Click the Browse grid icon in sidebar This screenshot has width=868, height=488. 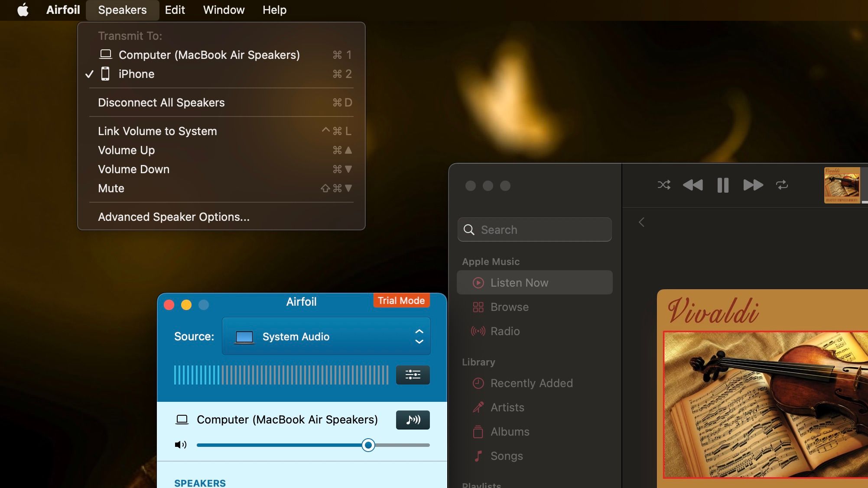478,307
